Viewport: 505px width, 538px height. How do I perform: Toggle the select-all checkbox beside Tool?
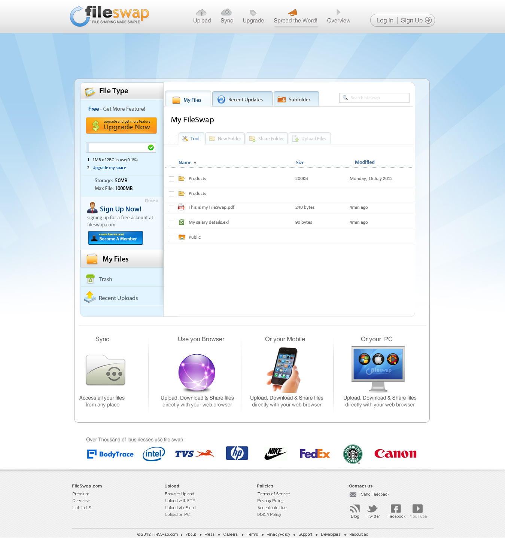click(171, 138)
